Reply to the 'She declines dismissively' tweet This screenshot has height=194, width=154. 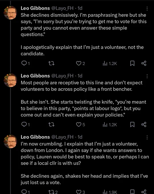pos(25,63)
